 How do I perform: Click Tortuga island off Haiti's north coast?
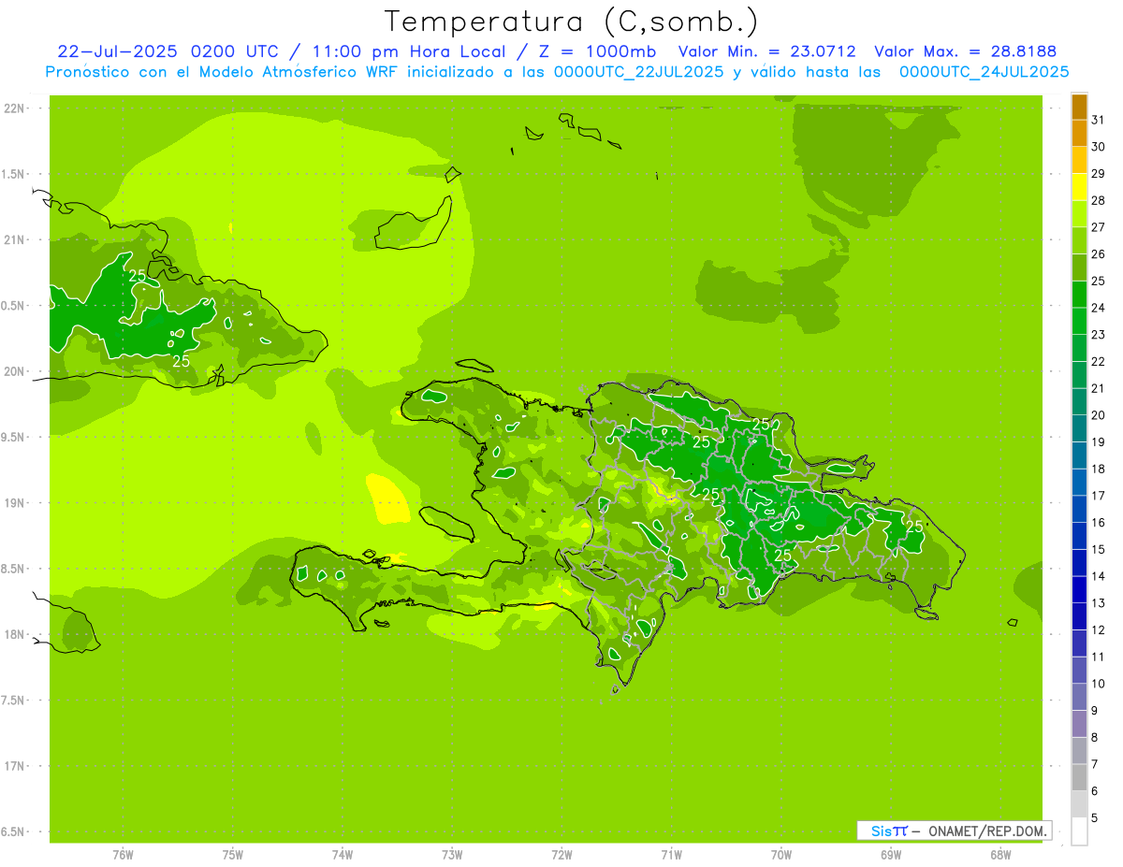(x=474, y=365)
